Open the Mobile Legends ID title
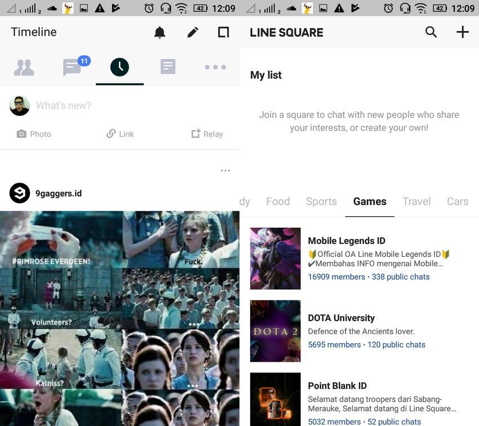This screenshot has height=426, width=479. pos(347,241)
